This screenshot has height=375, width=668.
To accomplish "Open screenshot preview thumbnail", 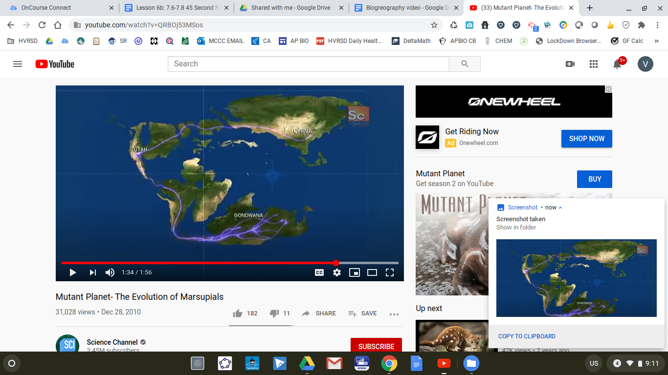I will 577,278.
